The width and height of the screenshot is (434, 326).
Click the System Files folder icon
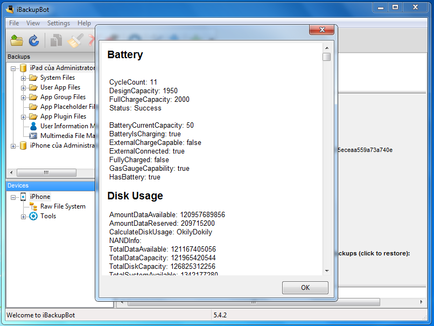point(33,78)
